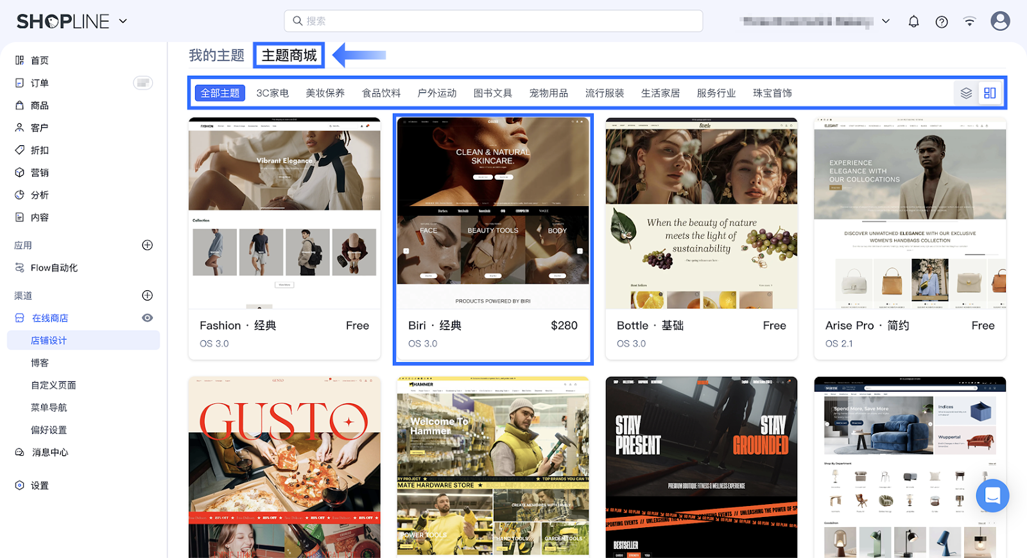The image size is (1027, 558).
Task: Open the blue sofa furniture theme thumbnail
Action: [910, 467]
